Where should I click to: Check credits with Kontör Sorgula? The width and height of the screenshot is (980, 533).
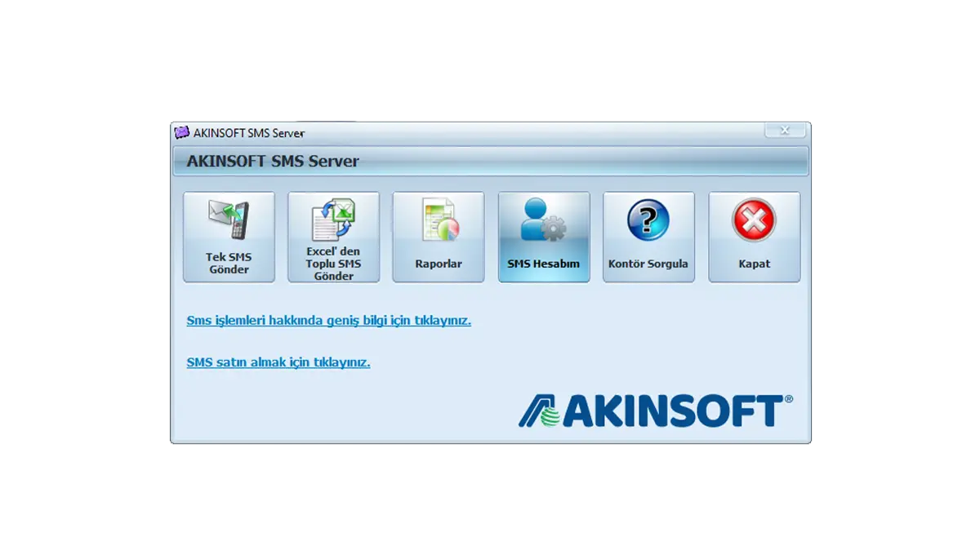[648, 238]
